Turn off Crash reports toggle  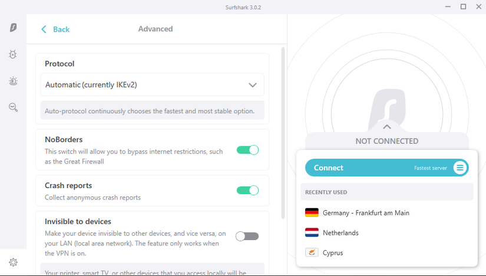pyautogui.click(x=247, y=190)
